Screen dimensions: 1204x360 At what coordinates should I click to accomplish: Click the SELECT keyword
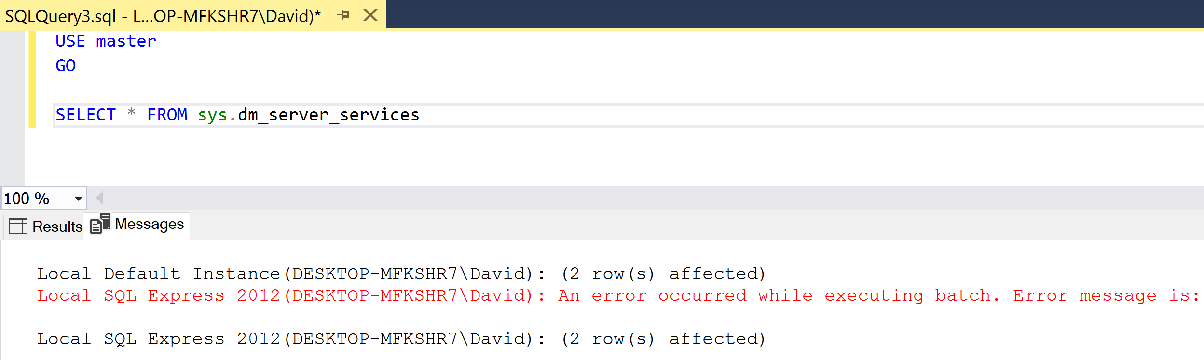point(86,115)
